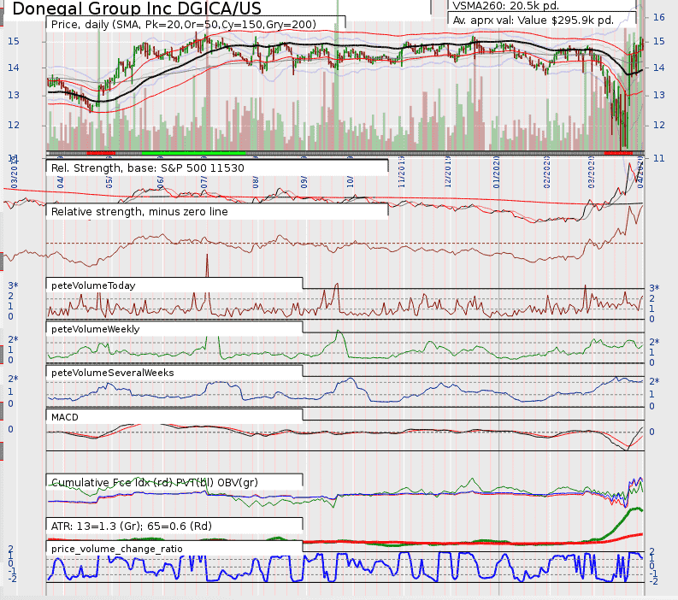Select the MACD panel label
The image size is (678, 600).
click(x=64, y=417)
